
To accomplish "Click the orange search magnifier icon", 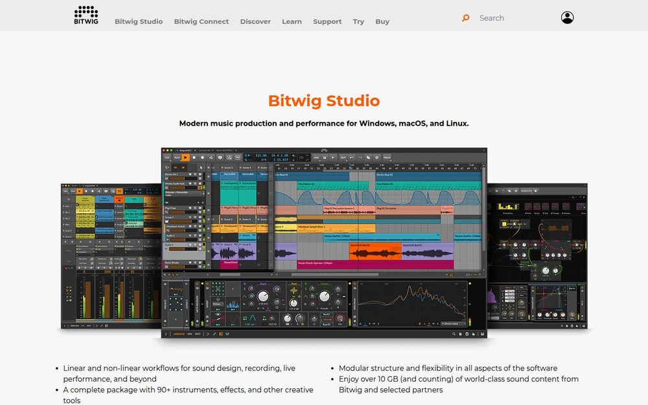I will tap(466, 17).
